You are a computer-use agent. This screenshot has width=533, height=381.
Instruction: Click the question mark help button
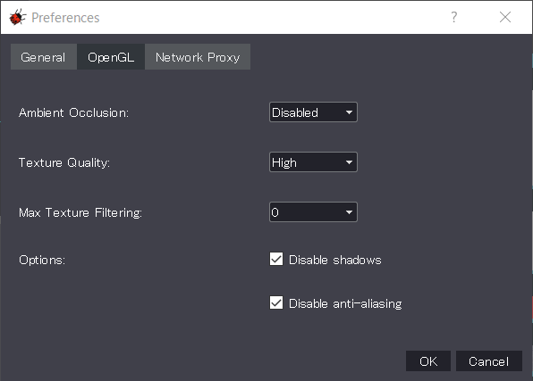453,17
